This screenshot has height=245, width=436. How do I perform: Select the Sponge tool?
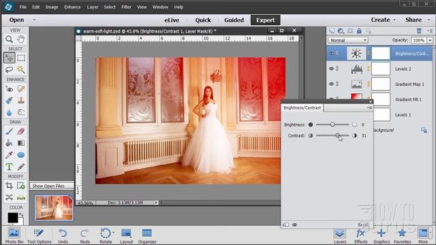tap(21, 112)
